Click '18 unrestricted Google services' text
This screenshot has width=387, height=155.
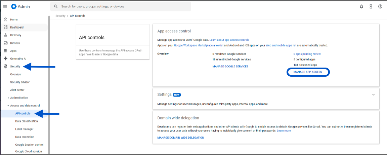pyautogui.click(x=231, y=59)
